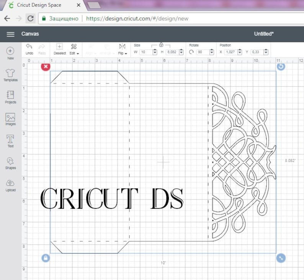Click the grayed Arrange dropdown
304x280 pixels.
107,49
